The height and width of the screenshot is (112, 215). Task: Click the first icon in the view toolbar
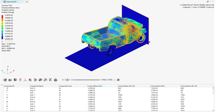click(5, 80)
